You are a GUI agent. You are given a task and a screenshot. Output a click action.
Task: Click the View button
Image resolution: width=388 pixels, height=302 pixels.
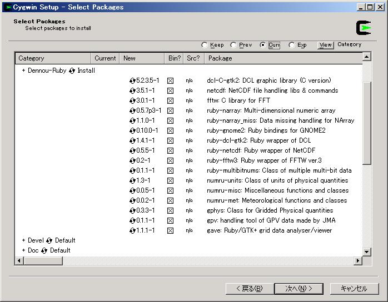click(x=325, y=45)
